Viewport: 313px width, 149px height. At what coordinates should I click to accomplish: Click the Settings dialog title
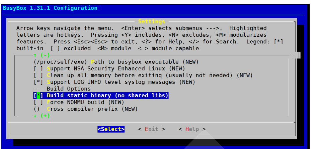point(152,21)
